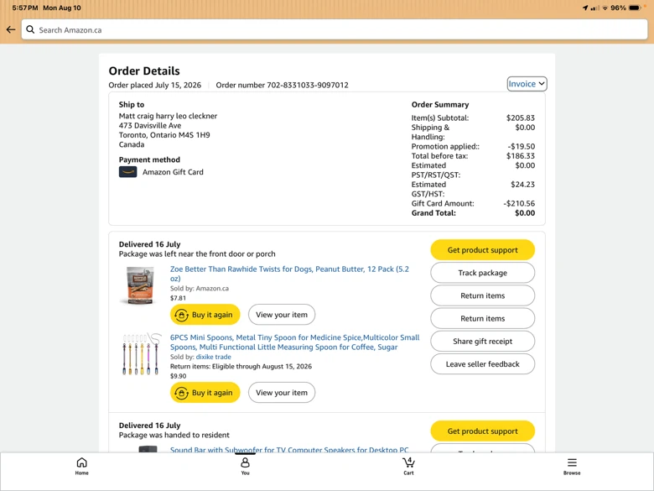Tap the time 5:57 PM in status bar
Viewport: 654px width, 491px height.
point(25,8)
